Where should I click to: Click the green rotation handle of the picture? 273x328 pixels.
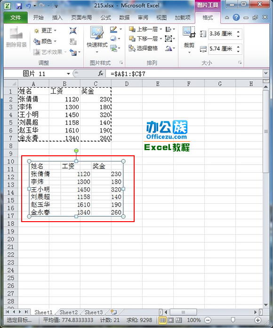click(76, 151)
